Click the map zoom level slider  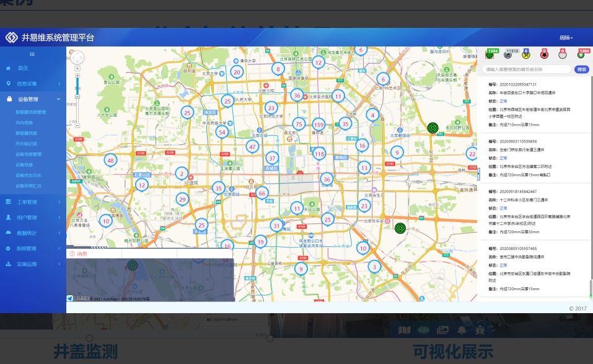coord(77,97)
